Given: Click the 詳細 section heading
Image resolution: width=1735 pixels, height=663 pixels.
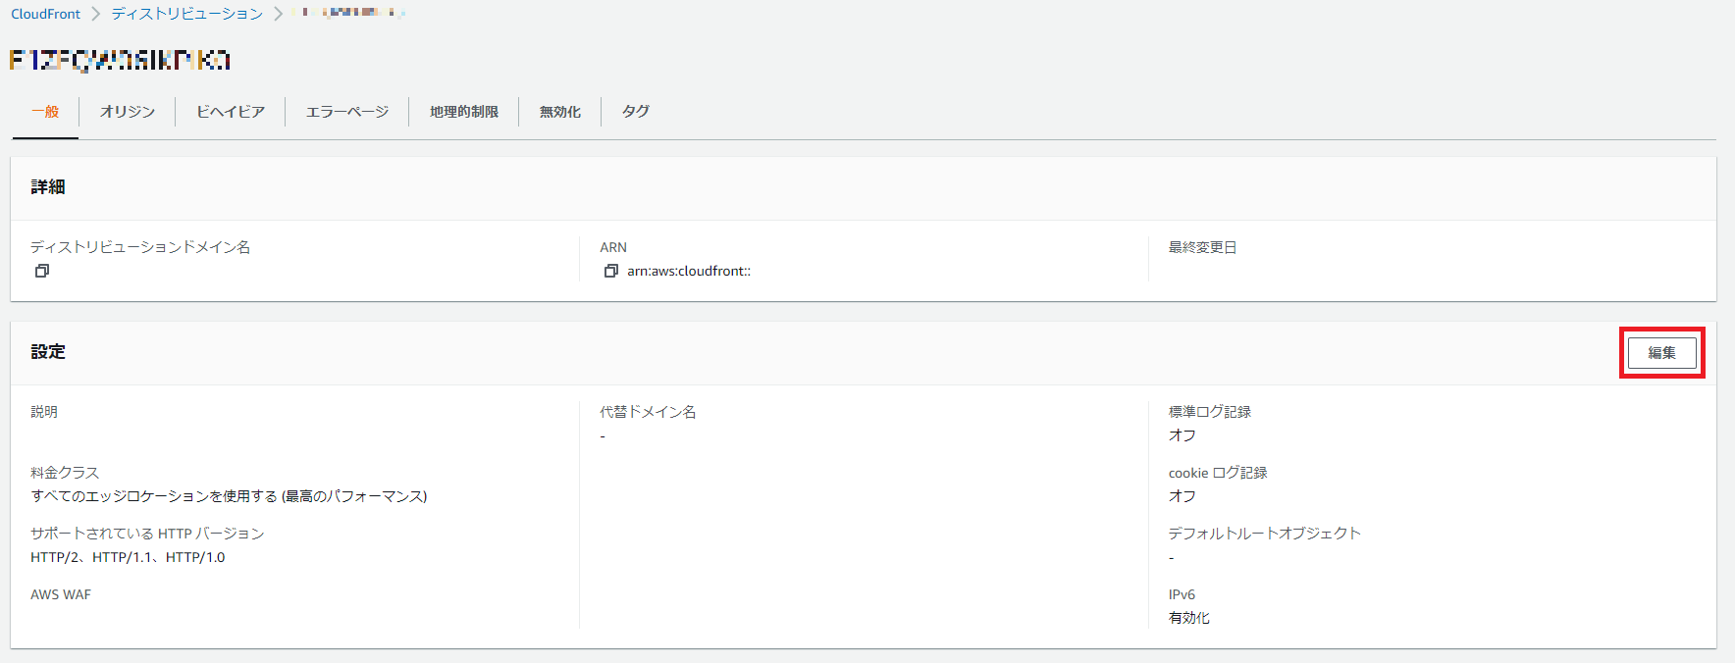Looking at the screenshot, I should tap(48, 187).
